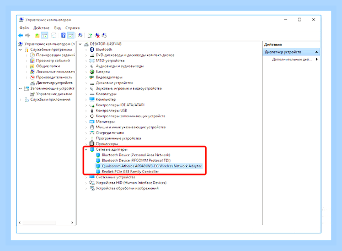Screen dimensions: 342x251
Task: Toggle the console tree pane toolbar icon
Action: pos(45,35)
